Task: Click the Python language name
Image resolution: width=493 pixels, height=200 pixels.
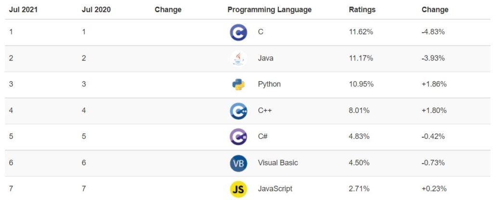Action: [270, 85]
